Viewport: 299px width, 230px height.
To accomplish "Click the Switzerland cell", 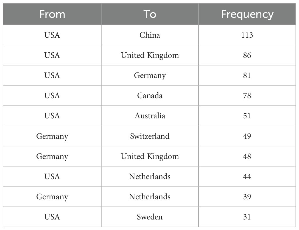I will coord(150,136).
